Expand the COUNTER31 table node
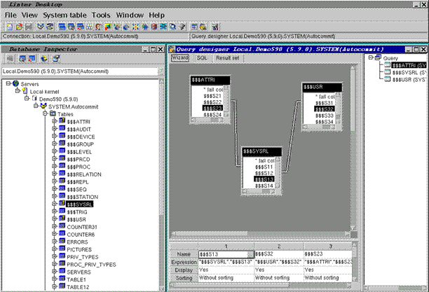The width and height of the screenshot is (429, 292). (54, 227)
